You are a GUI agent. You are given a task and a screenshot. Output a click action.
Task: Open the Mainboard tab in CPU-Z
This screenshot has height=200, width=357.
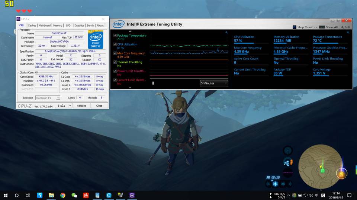(45, 26)
